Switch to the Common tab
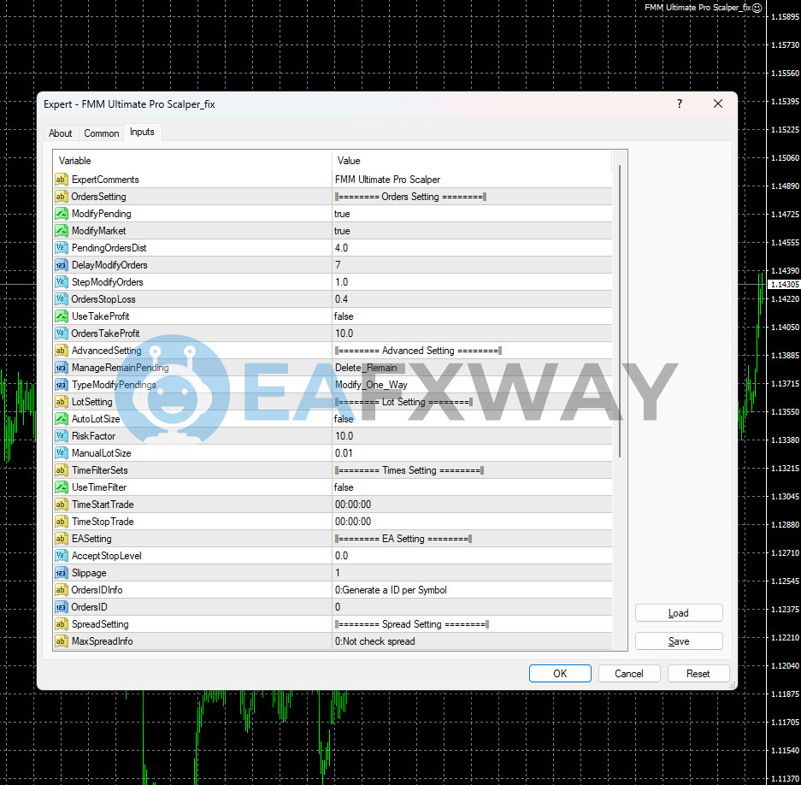The width and height of the screenshot is (801, 785). [x=101, y=133]
